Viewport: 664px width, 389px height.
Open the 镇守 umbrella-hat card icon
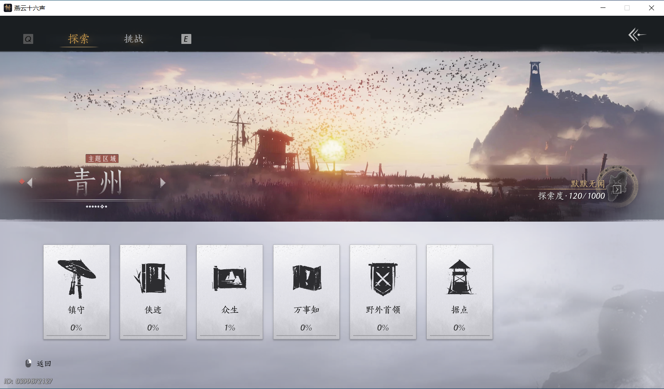tap(76, 278)
